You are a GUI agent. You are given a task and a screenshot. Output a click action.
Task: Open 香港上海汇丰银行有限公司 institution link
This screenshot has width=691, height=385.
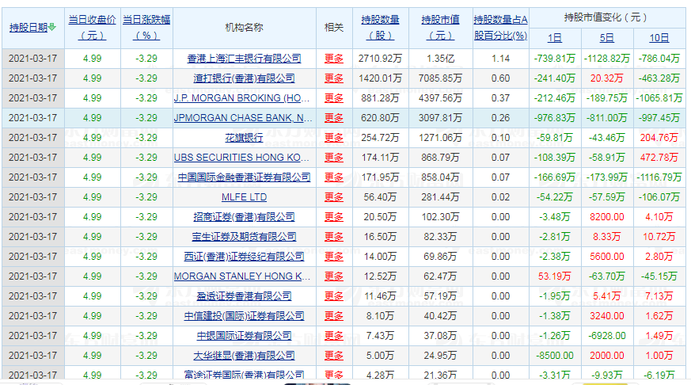tap(244, 58)
